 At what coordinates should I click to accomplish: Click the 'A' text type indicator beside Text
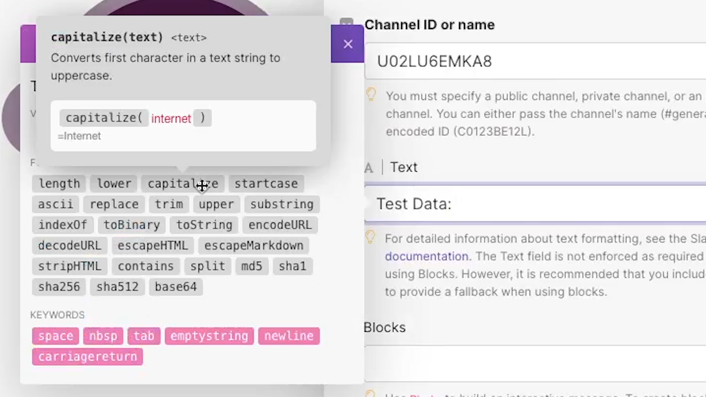pyautogui.click(x=368, y=167)
